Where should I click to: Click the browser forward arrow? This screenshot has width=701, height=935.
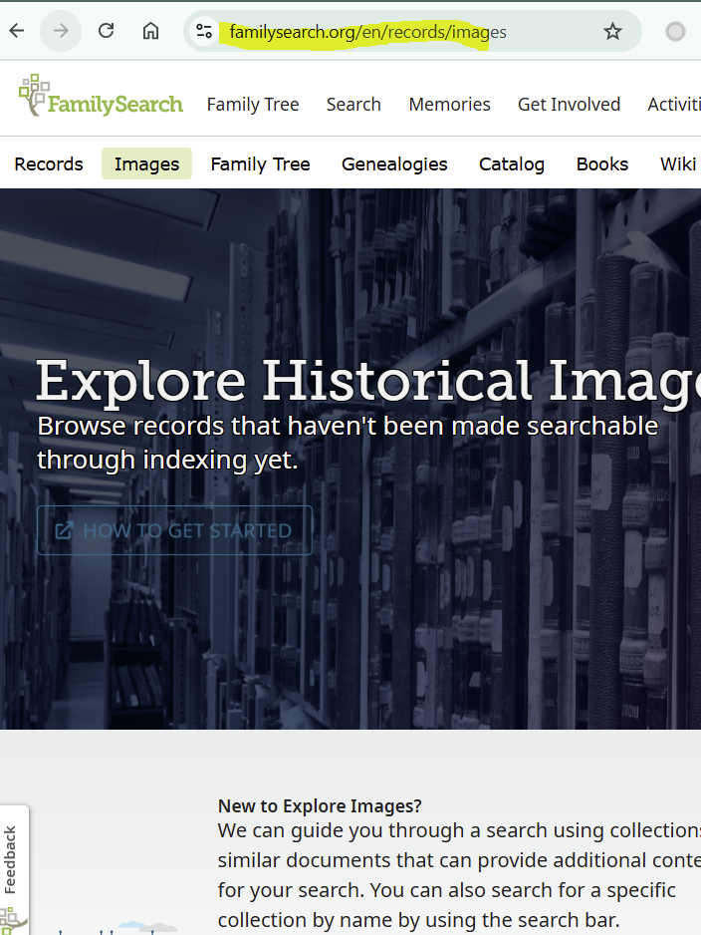click(x=61, y=31)
